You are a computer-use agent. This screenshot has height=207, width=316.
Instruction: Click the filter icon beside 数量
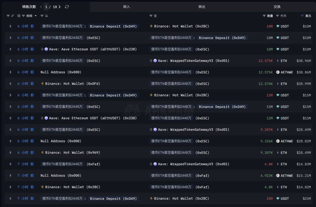coord(264,16)
